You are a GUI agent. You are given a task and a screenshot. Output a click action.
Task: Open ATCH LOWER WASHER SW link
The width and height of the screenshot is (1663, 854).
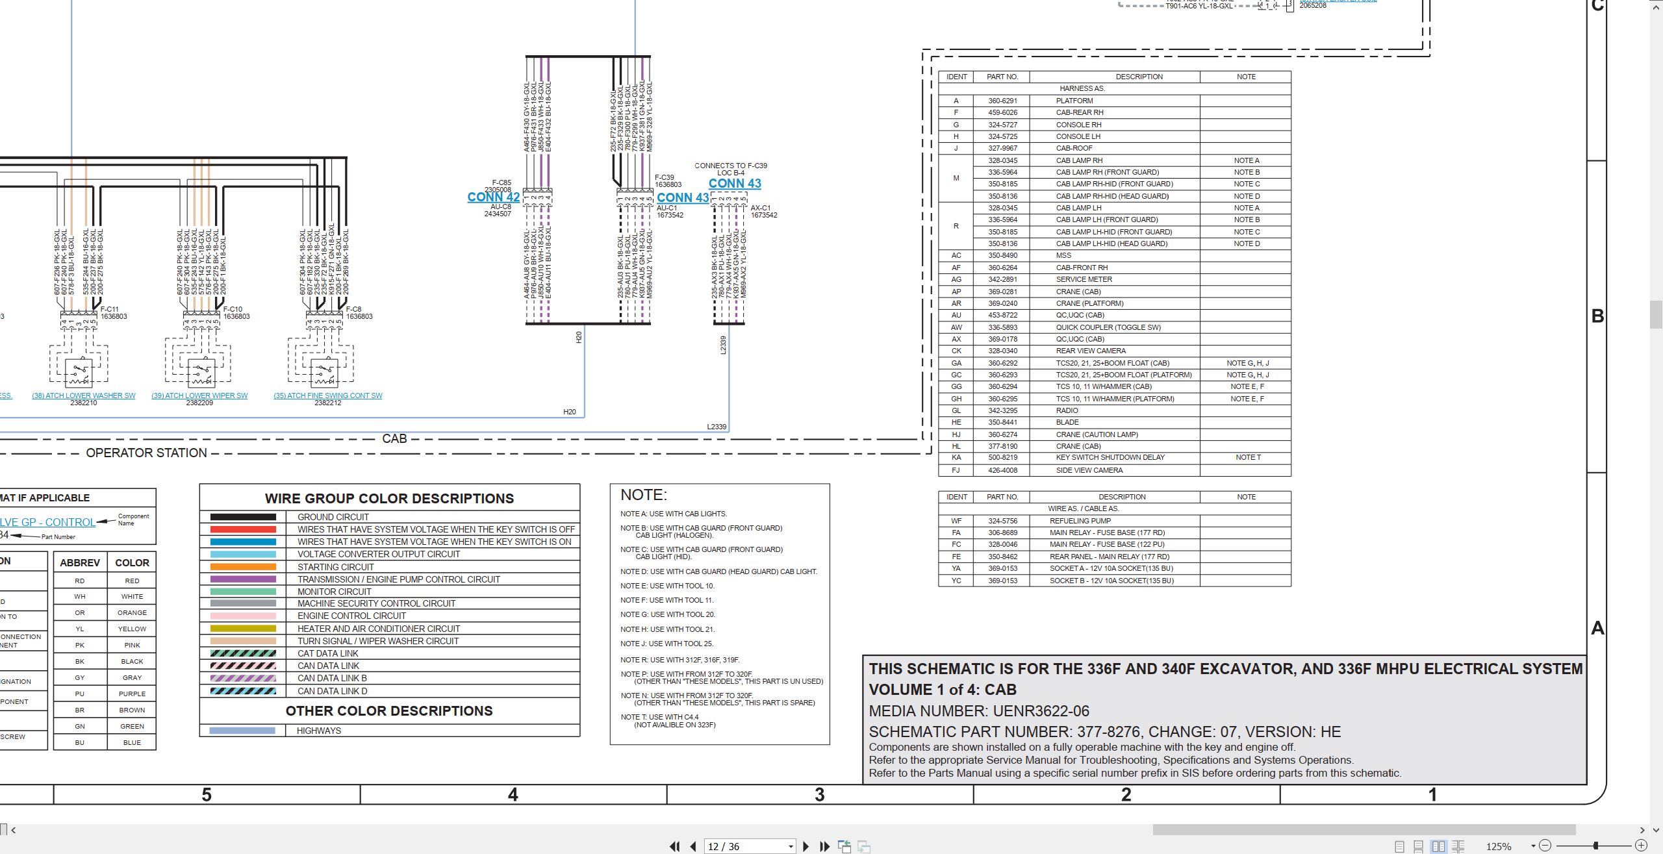(84, 396)
